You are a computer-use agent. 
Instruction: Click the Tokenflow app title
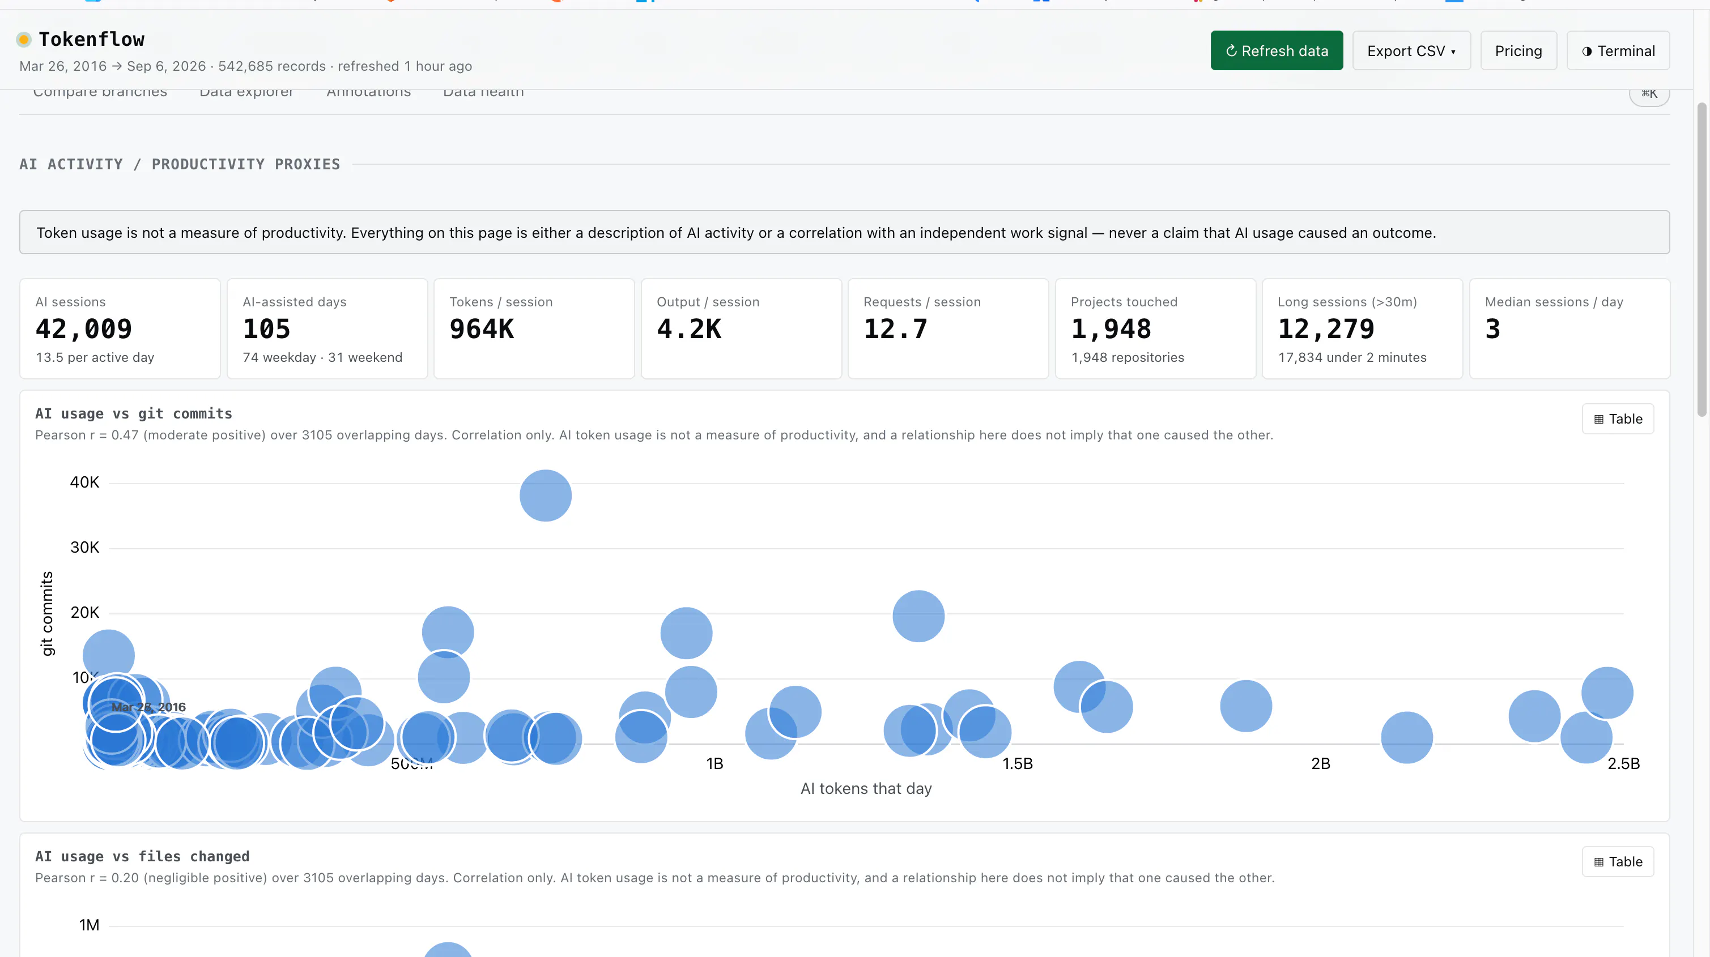tap(92, 39)
